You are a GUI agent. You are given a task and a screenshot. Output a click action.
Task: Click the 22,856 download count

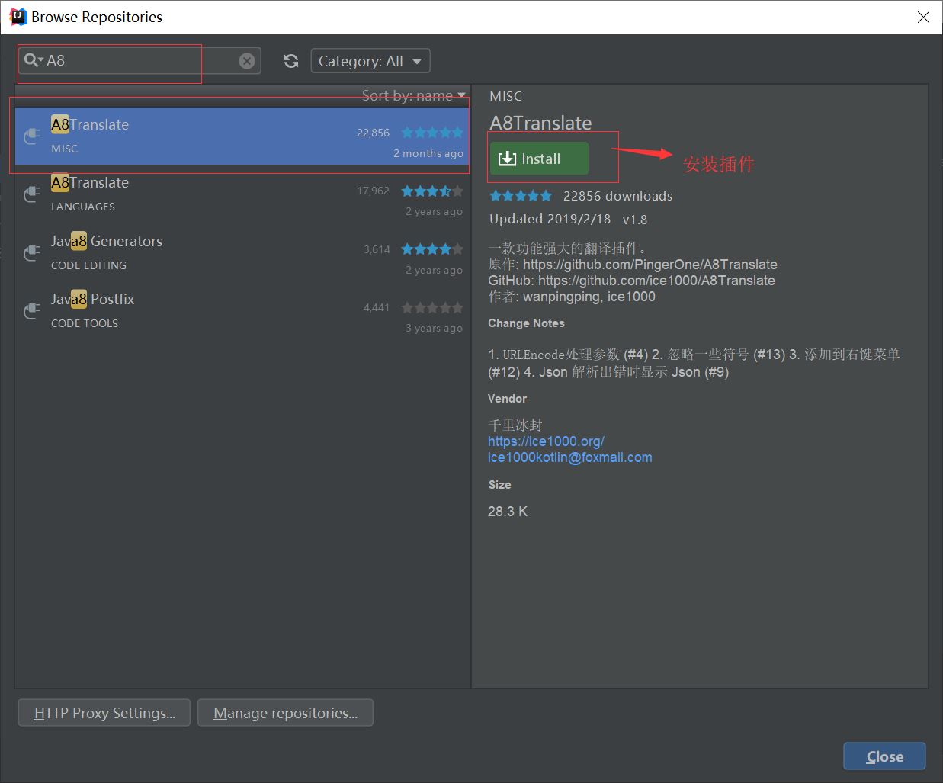click(x=373, y=133)
